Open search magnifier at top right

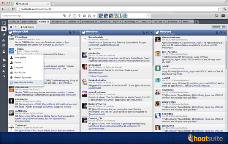pyautogui.click(x=217, y=16)
